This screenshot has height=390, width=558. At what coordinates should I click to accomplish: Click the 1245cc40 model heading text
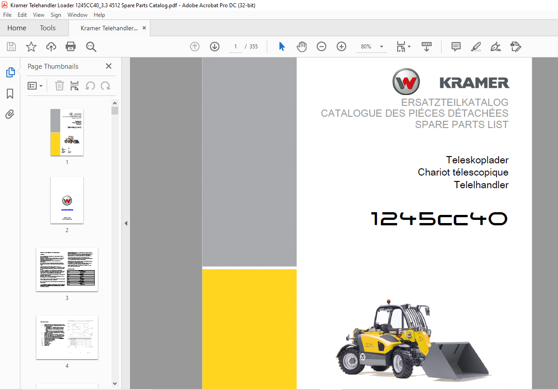(439, 219)
